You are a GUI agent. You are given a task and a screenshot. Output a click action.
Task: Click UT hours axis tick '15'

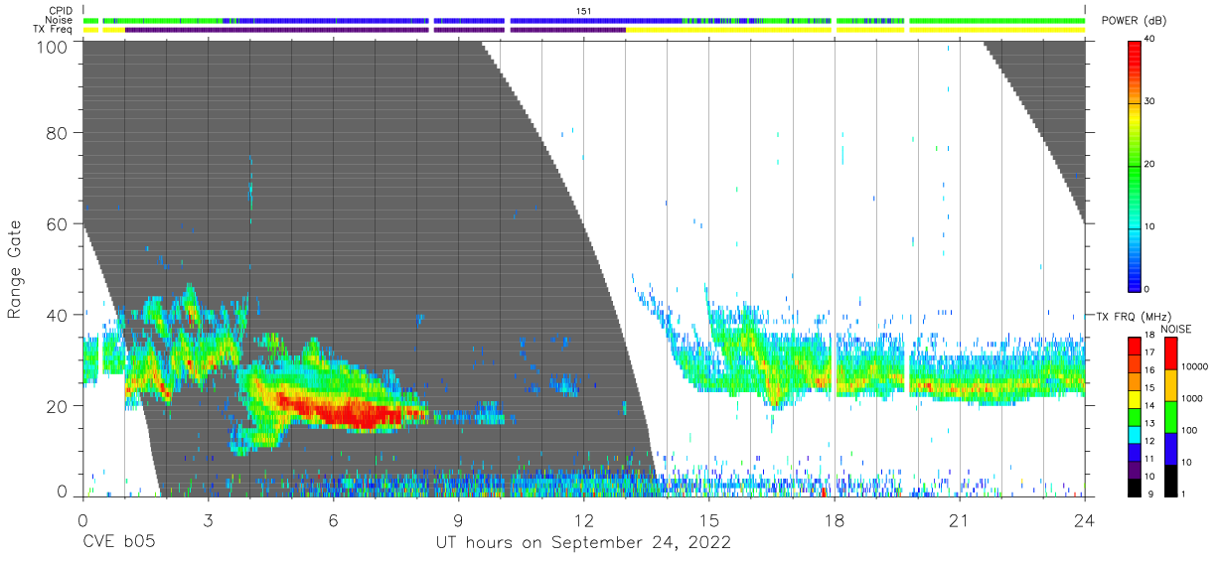pos(708,520)
